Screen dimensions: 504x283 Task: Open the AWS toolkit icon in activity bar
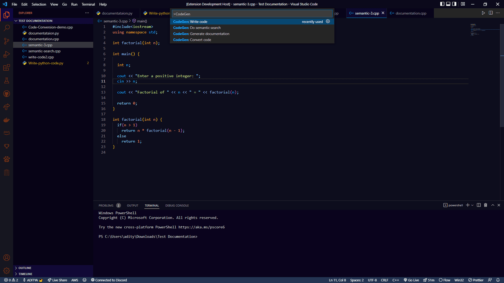point(7,133)
